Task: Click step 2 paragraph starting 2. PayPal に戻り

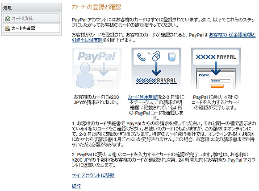Action: click(x=163, y=160)
